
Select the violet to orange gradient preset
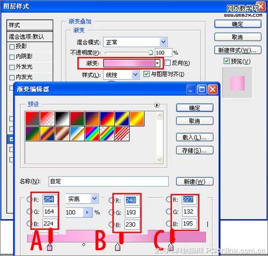pyautogui.click(x=92, y=119)
